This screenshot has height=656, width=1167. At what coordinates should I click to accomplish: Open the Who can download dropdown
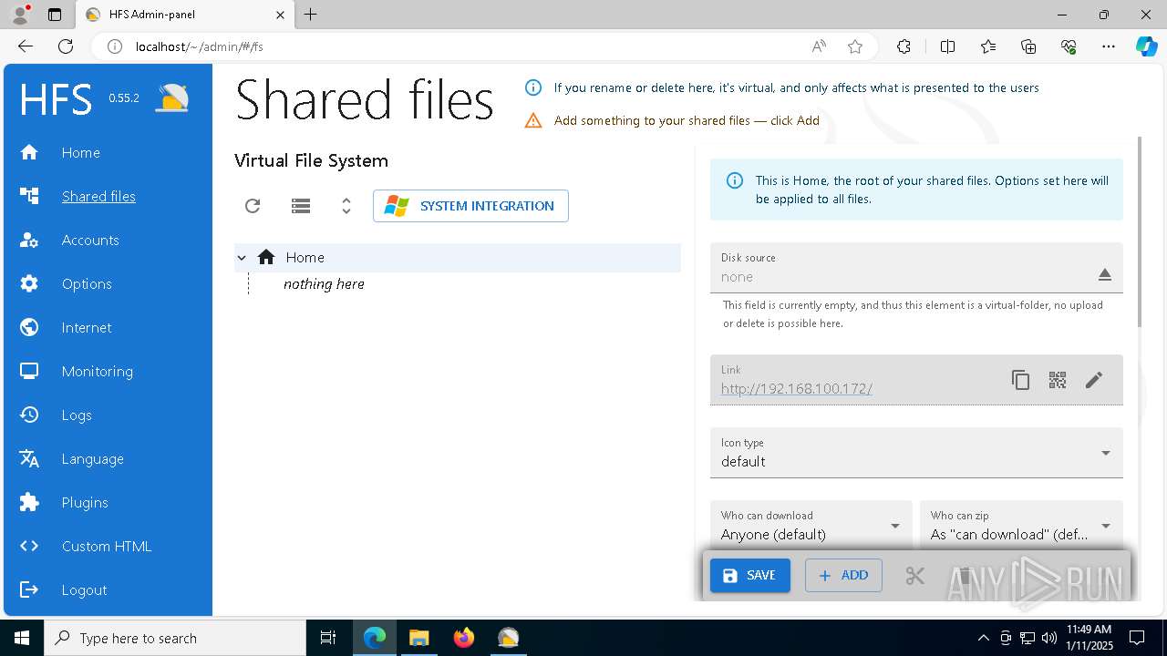(x=811, y=526)
